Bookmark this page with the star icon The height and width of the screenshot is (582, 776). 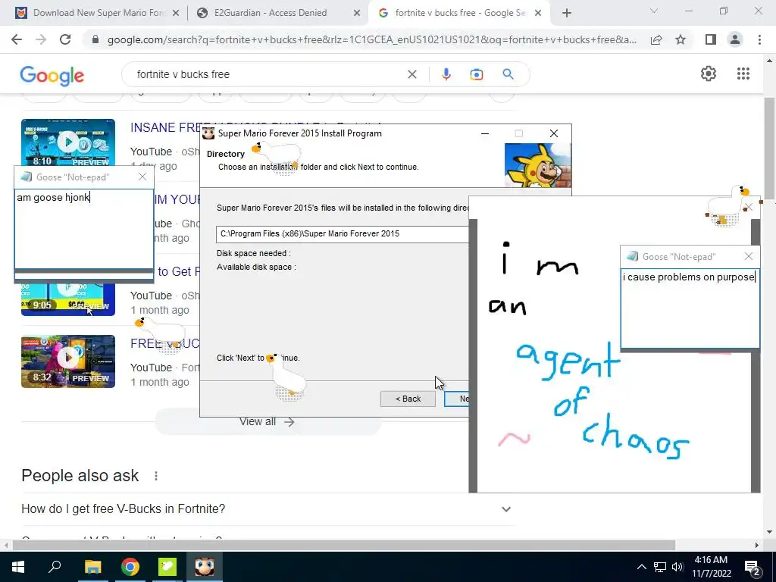click(681, 39)
